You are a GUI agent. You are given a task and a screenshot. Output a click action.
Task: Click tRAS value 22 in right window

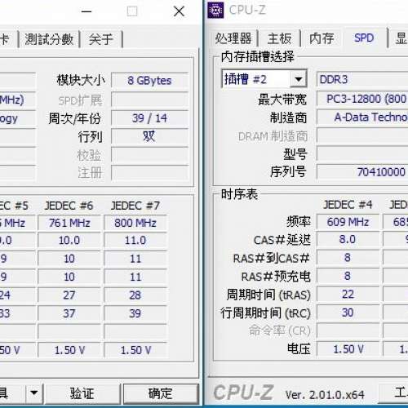tap(348, 295)
